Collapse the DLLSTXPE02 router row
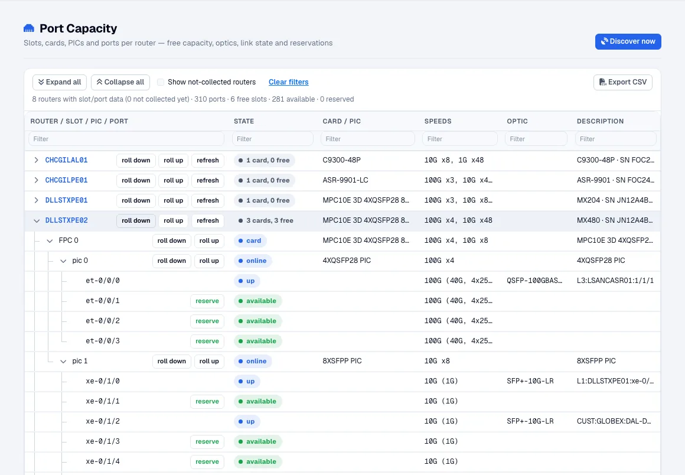The image size is (685, 475). 36,221
